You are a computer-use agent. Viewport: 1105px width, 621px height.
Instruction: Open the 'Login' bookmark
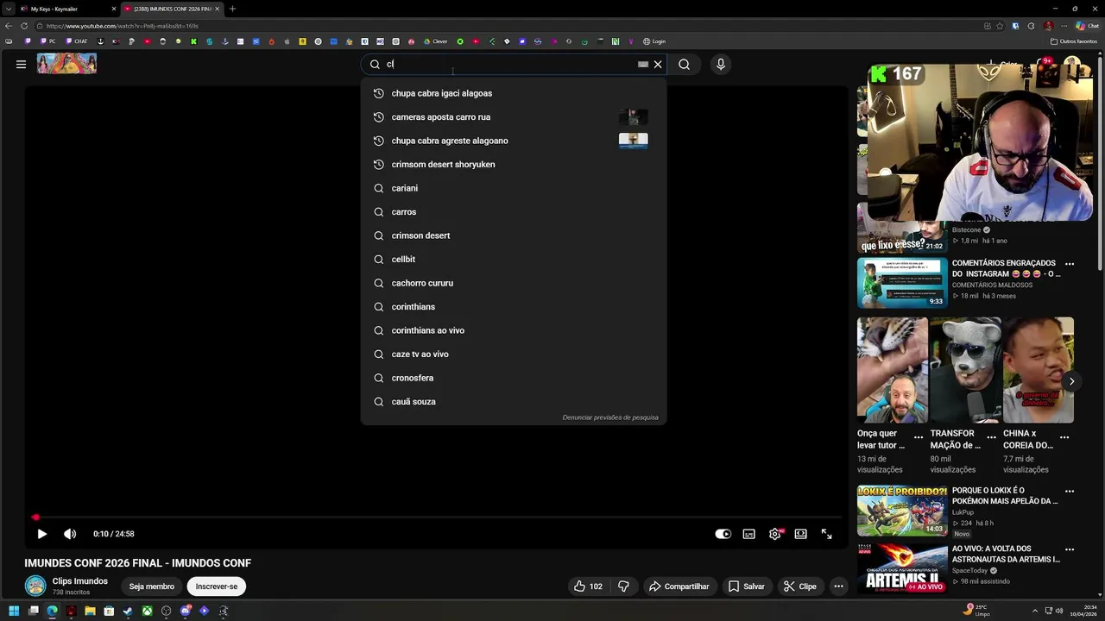coord(654,41)
